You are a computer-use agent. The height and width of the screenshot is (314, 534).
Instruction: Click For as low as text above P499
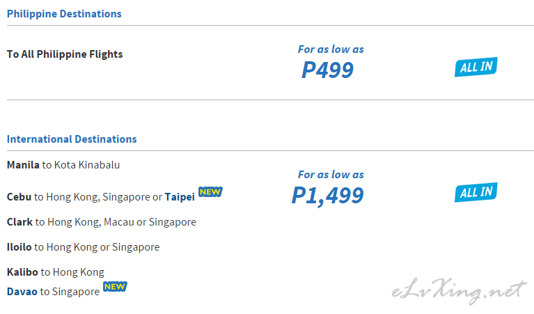[x=331, y=49]
